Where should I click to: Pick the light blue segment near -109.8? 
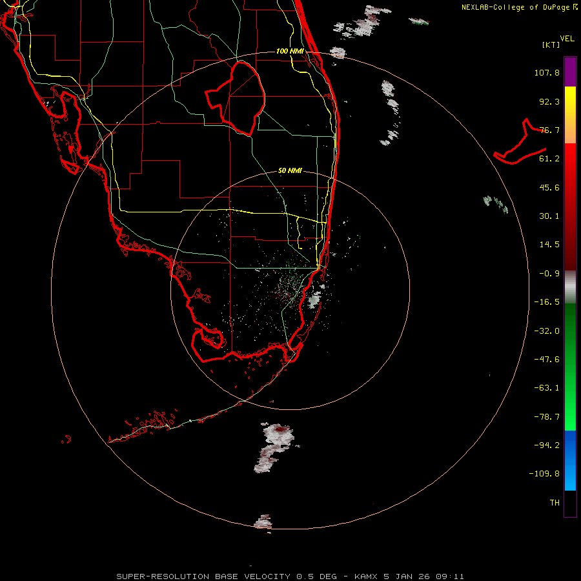[x=570, y=476]
